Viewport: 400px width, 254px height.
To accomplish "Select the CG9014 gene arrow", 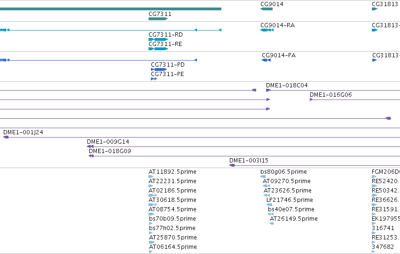I will (267, 9).
